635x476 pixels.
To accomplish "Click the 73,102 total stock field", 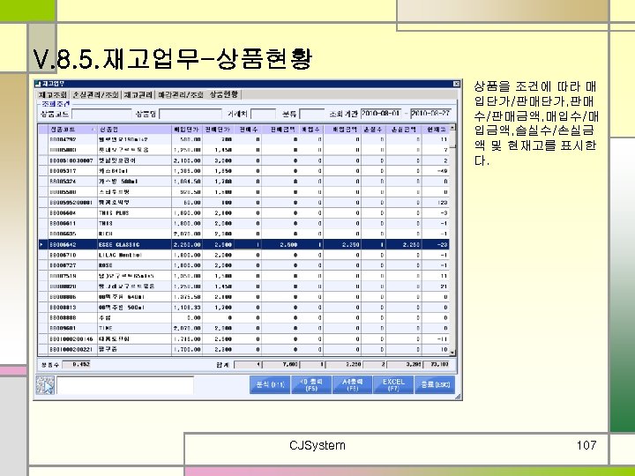I will click(x=437, y=364).
